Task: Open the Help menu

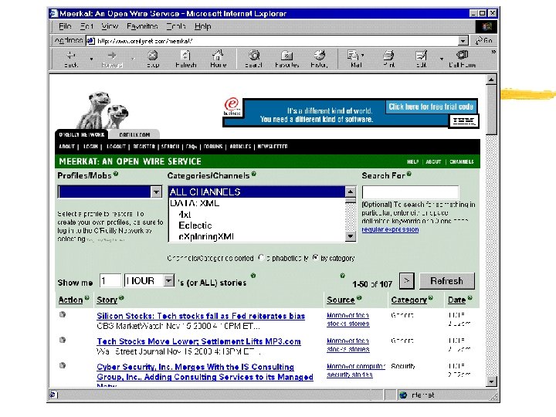Action: pyautogui.click(x=203, y=26)
